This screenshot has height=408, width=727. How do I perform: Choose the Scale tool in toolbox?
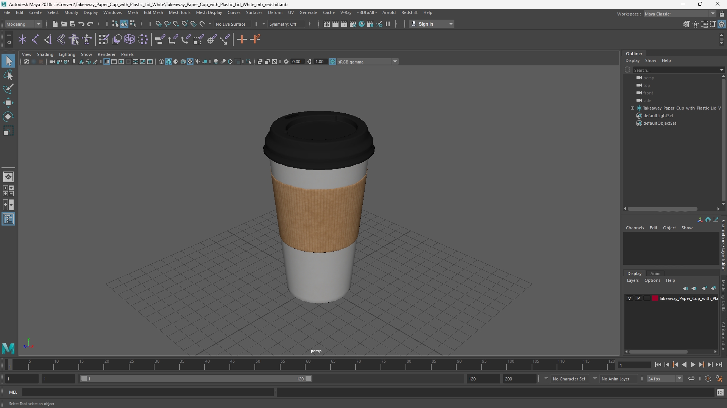point(8,131)
